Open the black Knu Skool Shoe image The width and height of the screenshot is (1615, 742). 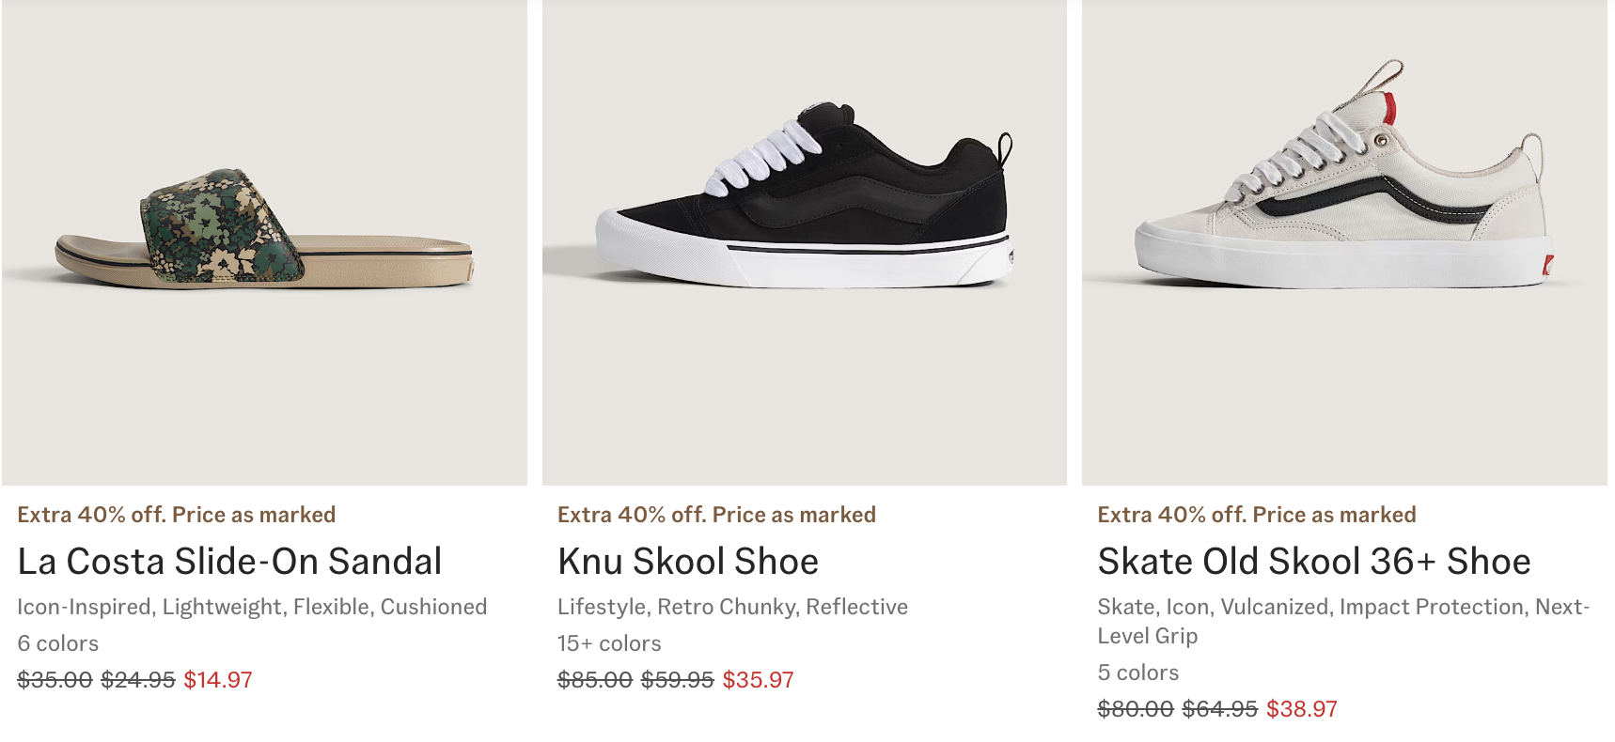coord(805,242)
